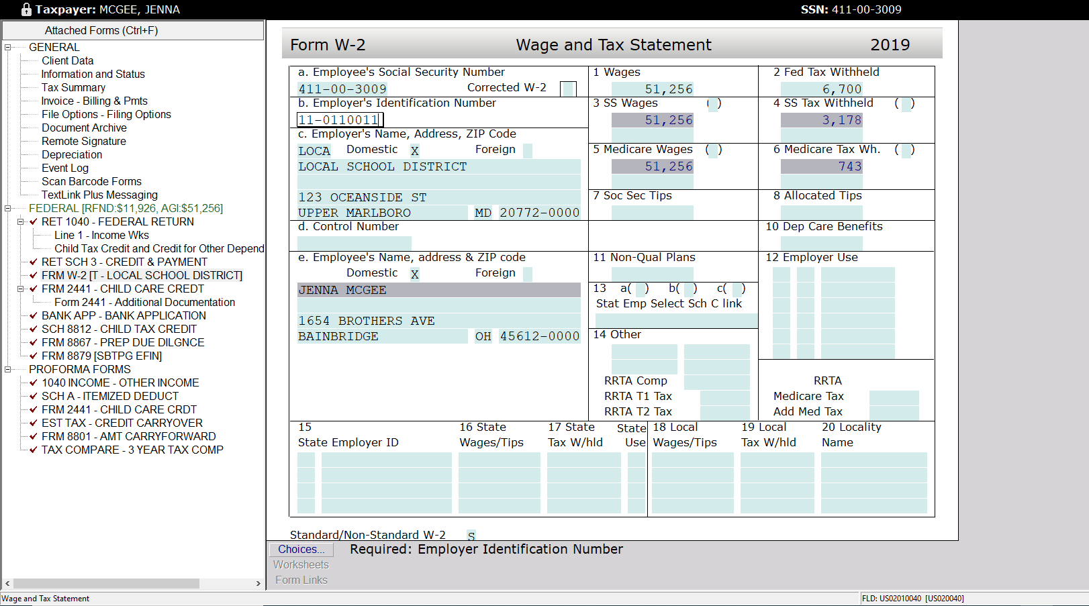The width and height of the screenshot is (1089, 606).
Task: Collapse the PROFORMA FORMS section
Action: 8,369
